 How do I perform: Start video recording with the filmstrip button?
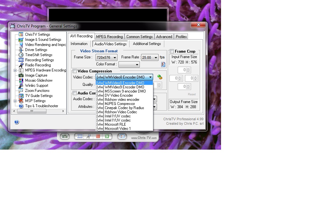[x=80, y=137]
